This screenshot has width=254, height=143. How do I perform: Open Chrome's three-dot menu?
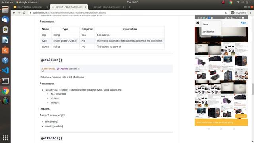250,12
